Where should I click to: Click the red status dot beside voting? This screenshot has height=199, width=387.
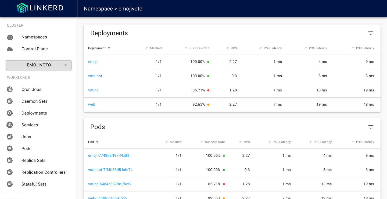[209, 90]
